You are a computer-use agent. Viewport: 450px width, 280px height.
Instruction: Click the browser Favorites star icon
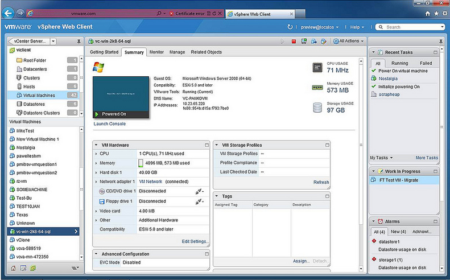click(x=436, y=14)
